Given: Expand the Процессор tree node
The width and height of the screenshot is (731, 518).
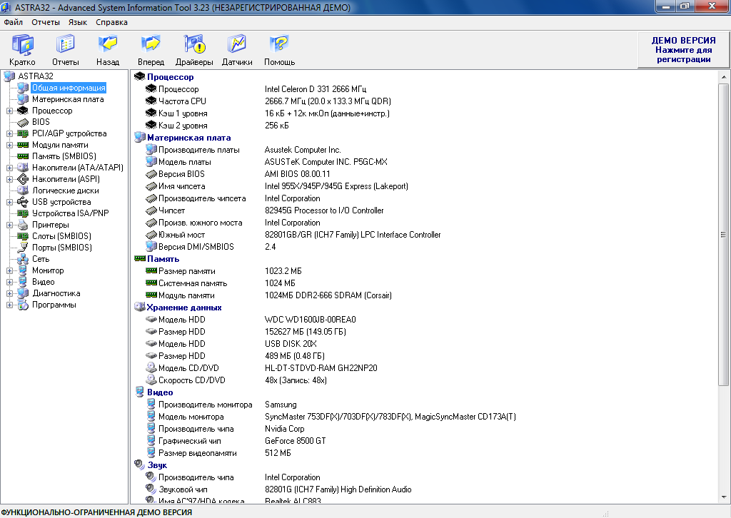Looking at the screenshot, I should click(x=10, y=111).
